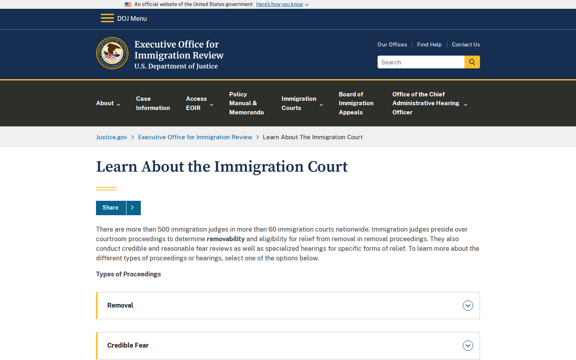
Task: Expand the Removal accordion chevron
Action: 468,306
